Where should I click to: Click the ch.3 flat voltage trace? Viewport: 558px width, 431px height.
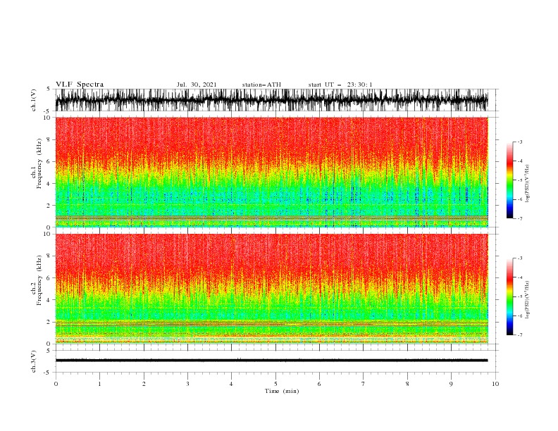coord(271,361)
